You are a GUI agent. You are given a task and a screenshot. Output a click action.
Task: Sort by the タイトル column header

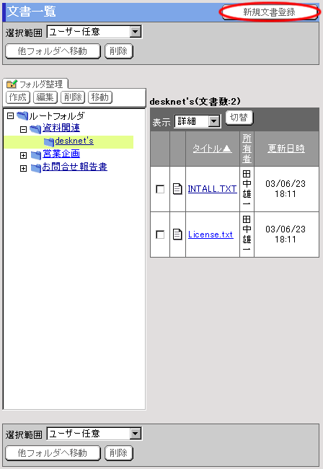(x=212, y=149)
